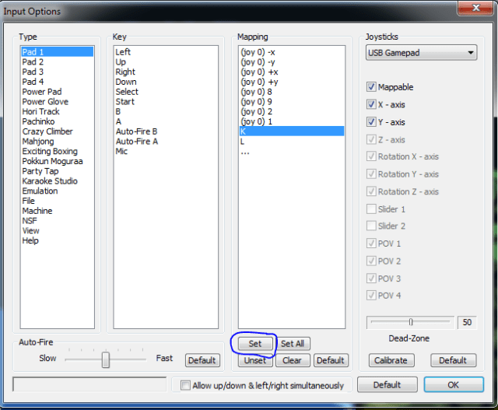The image size is (498, 410).
Task: Enable Allow up/down & left/right simultaneously
Action: click(x=185, y=385)
